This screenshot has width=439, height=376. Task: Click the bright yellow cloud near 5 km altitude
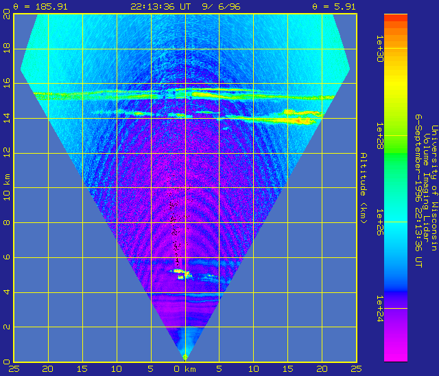(x=181, y=272)
